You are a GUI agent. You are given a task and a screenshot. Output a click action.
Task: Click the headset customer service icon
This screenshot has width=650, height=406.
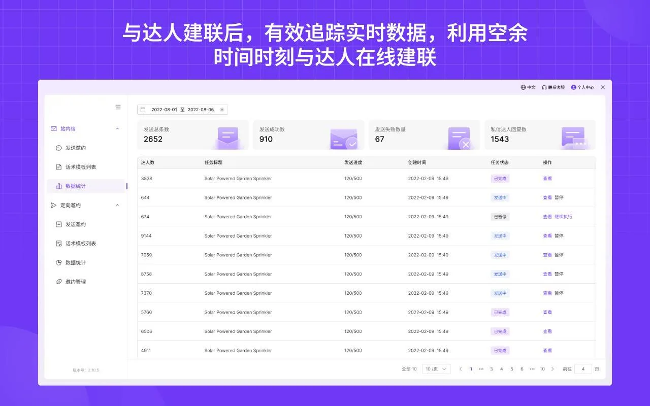pyautogui.click(x=544, y=87)
